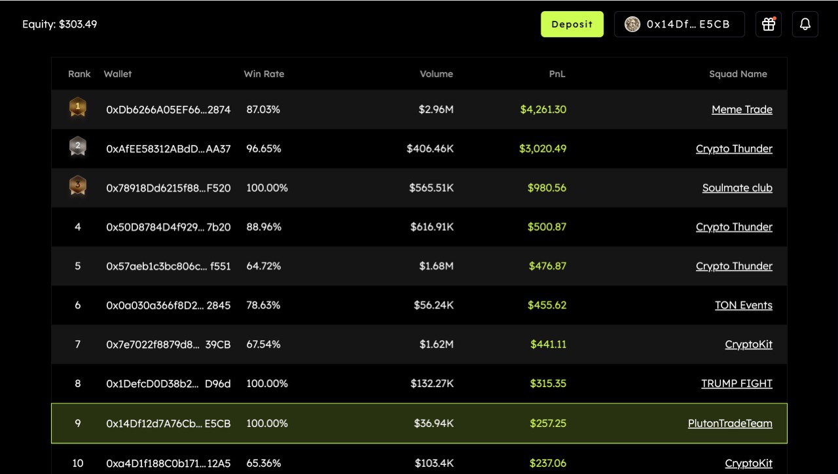
Task: Click the 67.54% win rate
Action: pyautogui.click(x=263, y=345)
